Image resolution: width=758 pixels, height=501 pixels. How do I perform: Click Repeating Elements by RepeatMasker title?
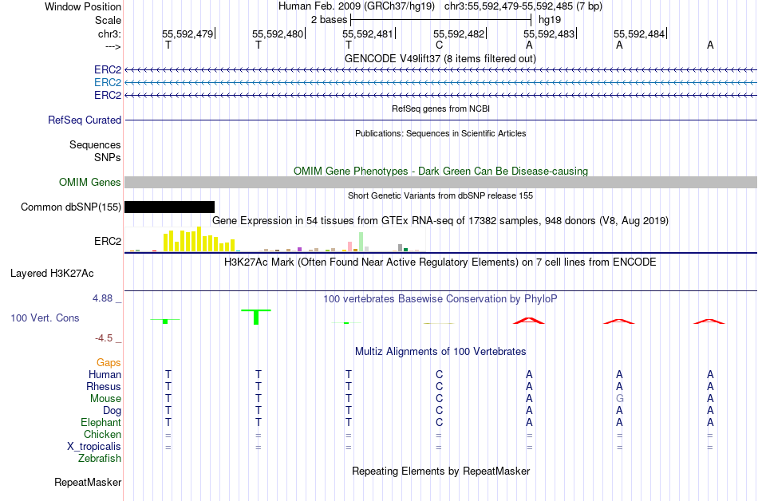coord(440,471)
